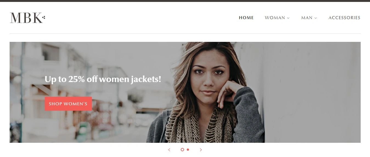Open the WOMAN navigation item
Screen dimensions: 370x157
(275, 18)
